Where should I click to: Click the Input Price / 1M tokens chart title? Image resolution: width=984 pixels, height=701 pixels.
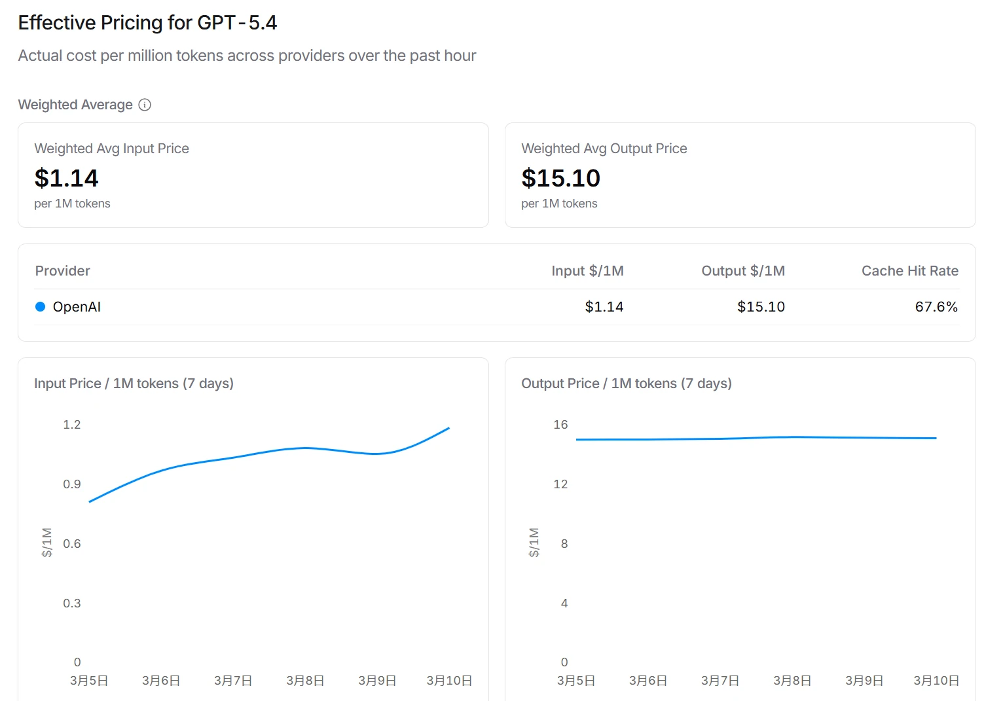(134, 384)
